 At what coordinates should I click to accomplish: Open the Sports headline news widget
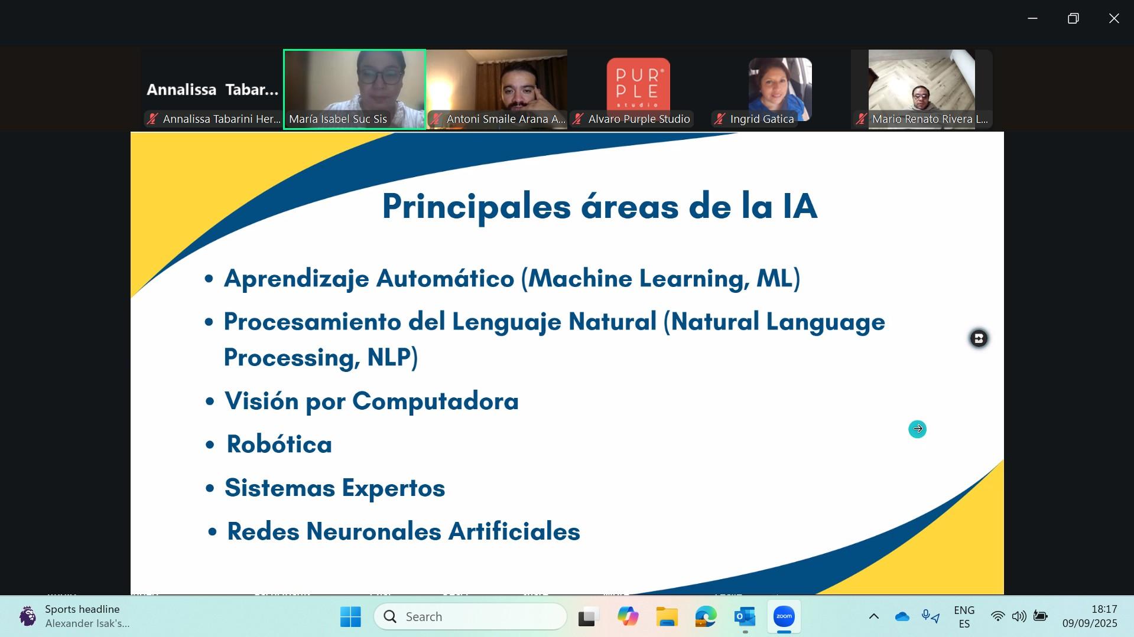coord(74,616)
